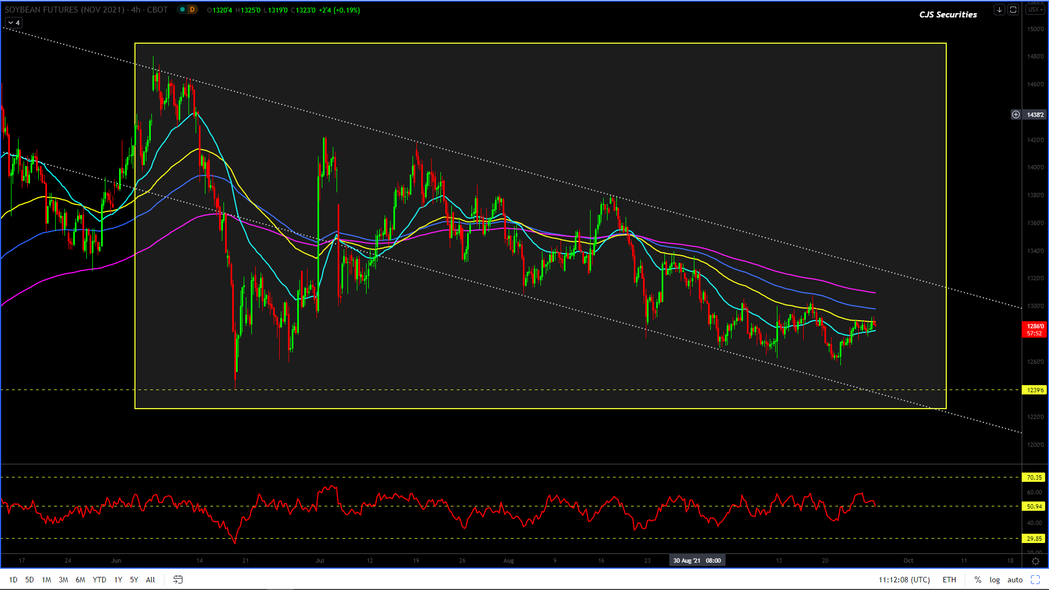Click the 1239'6 horizontal line price label
The image size is (1049, 590).
pyautogui.click(x=1034, y=390)
